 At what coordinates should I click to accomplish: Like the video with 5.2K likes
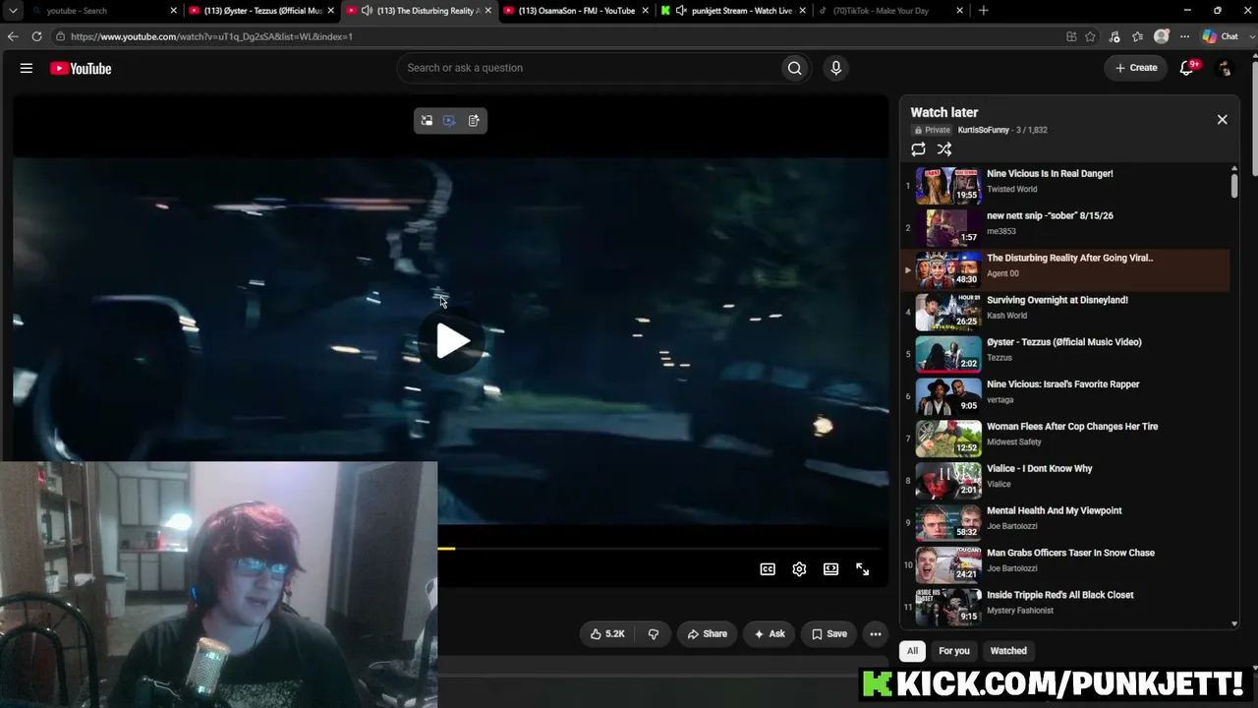607,634
